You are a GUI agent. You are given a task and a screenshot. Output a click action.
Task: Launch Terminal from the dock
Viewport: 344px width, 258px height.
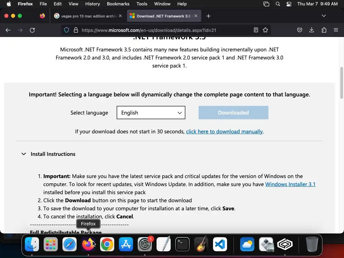(x=182, y=244)
